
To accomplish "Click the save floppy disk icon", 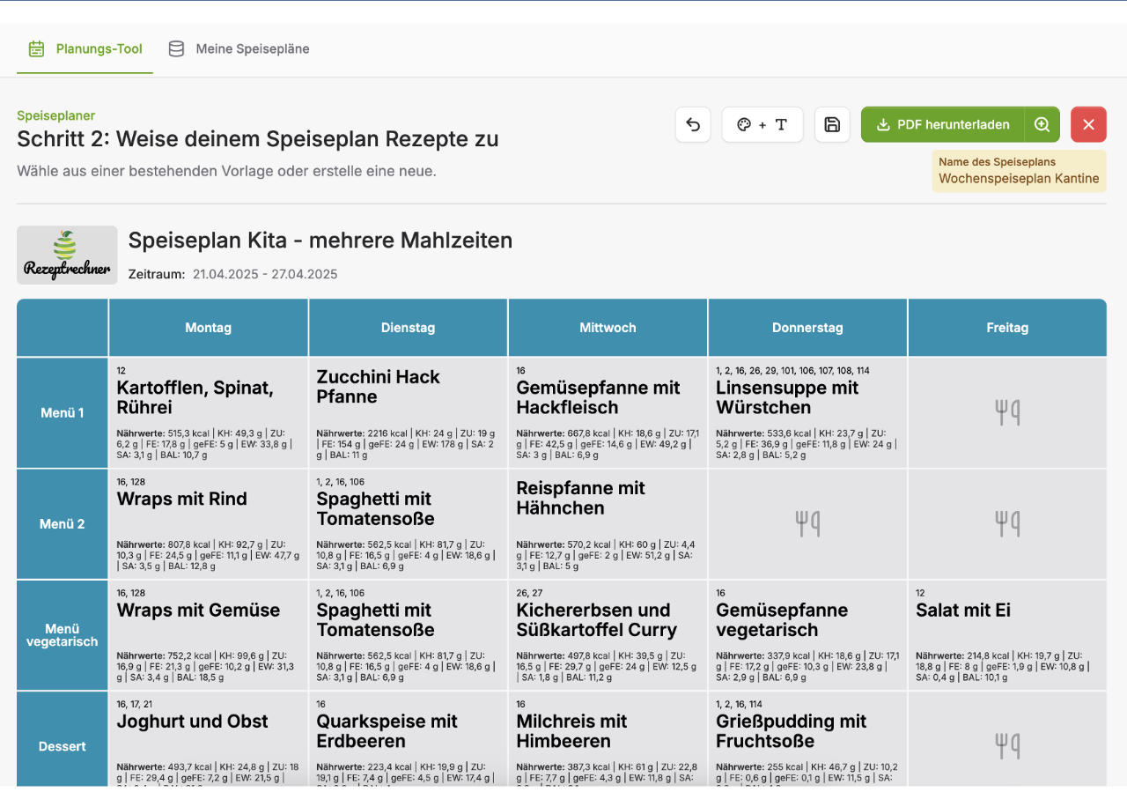I will 832,125.
